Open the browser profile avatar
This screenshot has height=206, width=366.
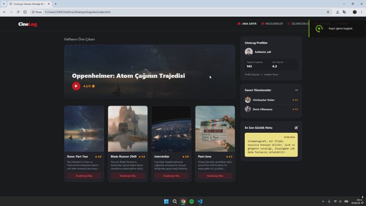354,12
